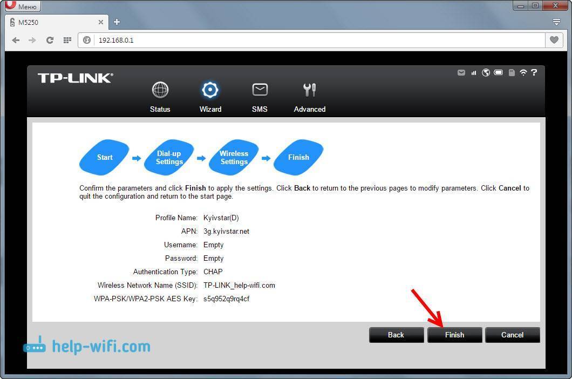Click the Dial-up Settings wizard step

(x=169, y=157)
